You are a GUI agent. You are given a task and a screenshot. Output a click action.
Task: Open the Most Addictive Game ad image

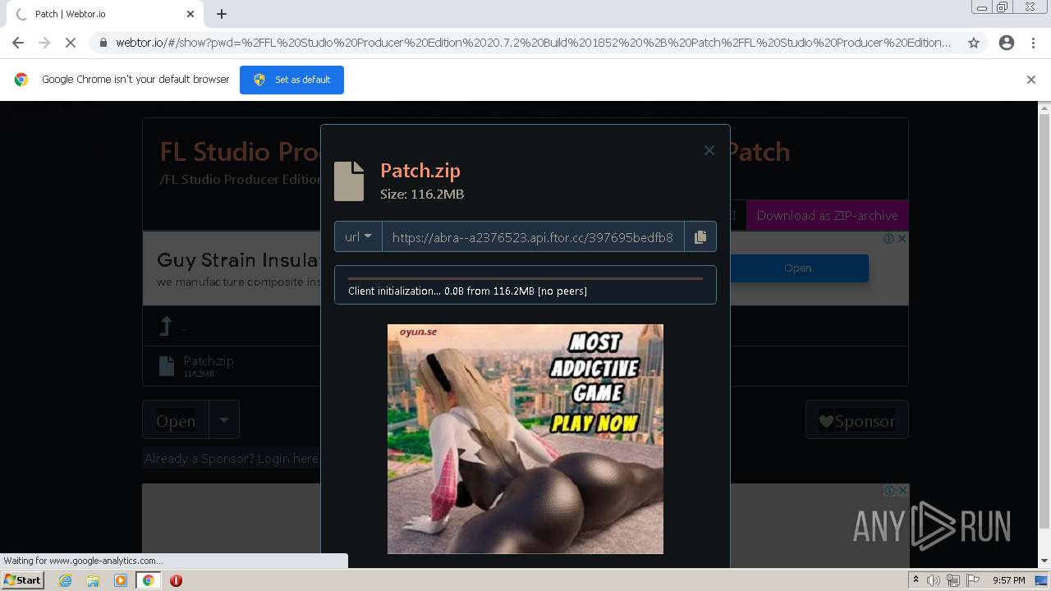tap(525, 439)
